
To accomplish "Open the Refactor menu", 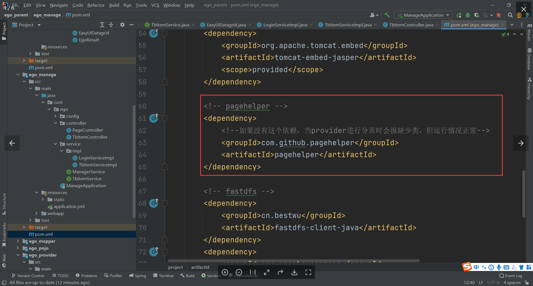I will coord(96,5).
